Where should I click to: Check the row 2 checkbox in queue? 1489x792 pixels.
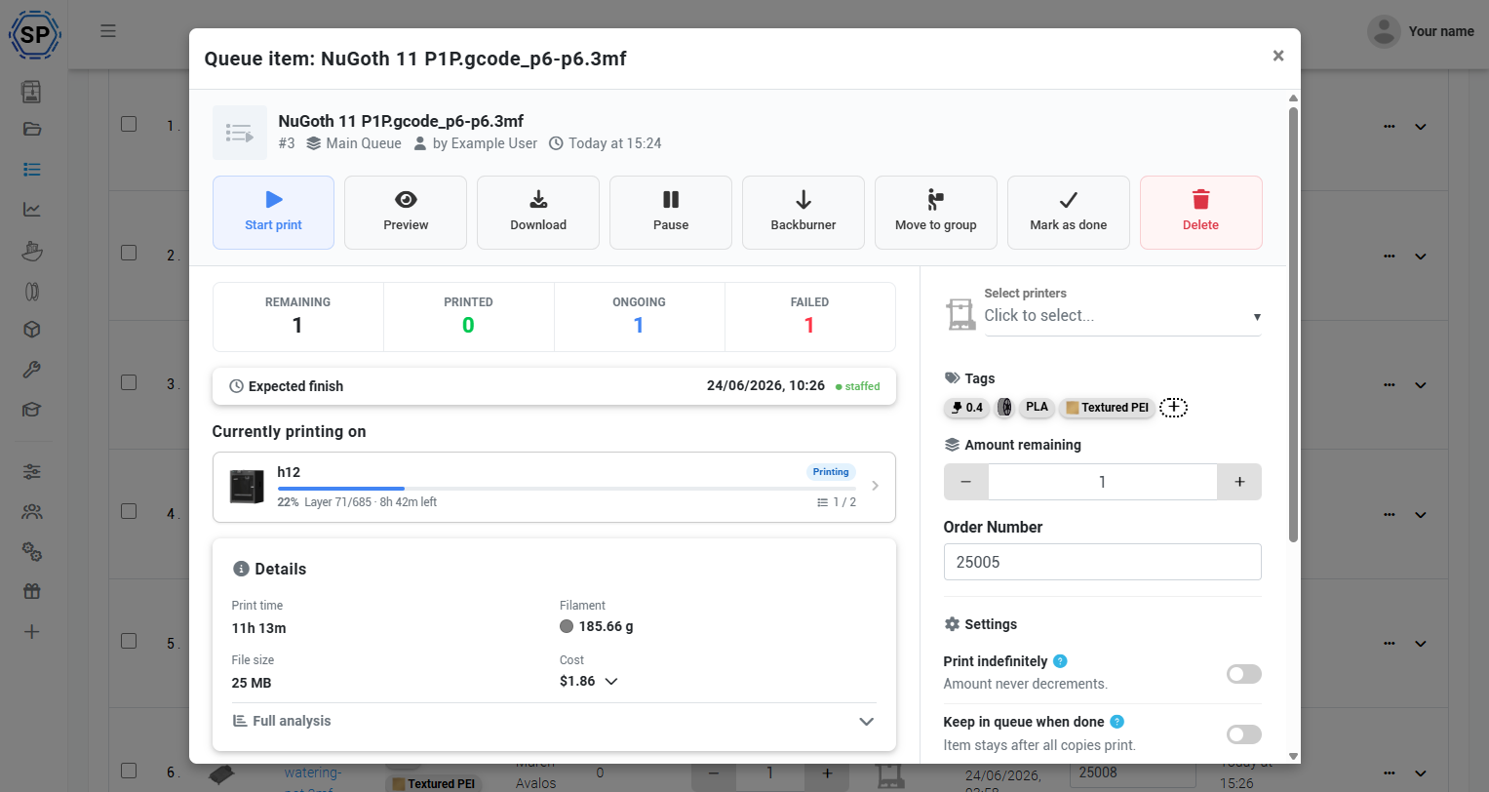pos(129,253)
